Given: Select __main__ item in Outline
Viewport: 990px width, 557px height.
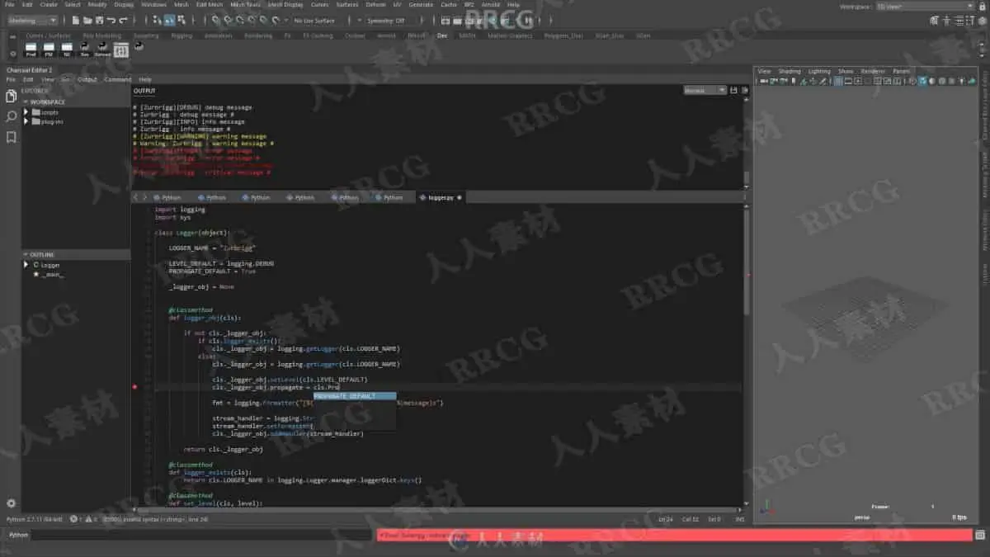Looking at the screenshot, I should pos(52,274).
